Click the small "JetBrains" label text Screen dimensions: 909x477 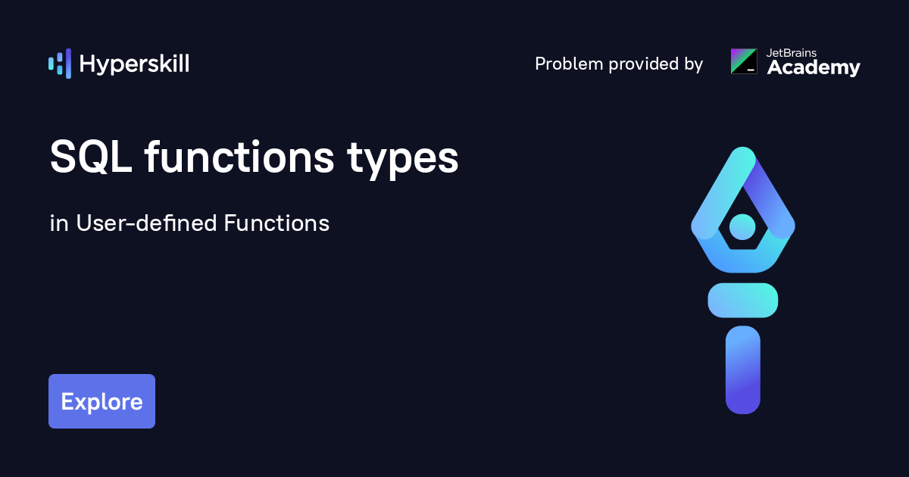coord(792,53)
